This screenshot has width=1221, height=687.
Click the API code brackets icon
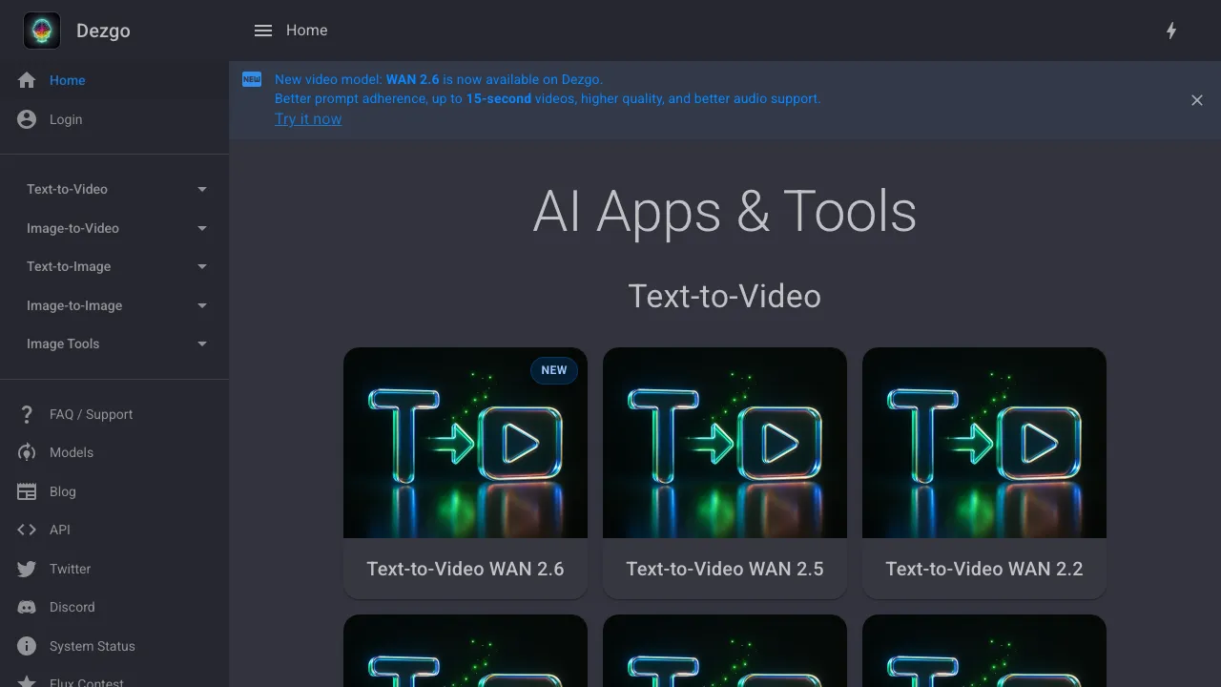click(x=26, y=529)
